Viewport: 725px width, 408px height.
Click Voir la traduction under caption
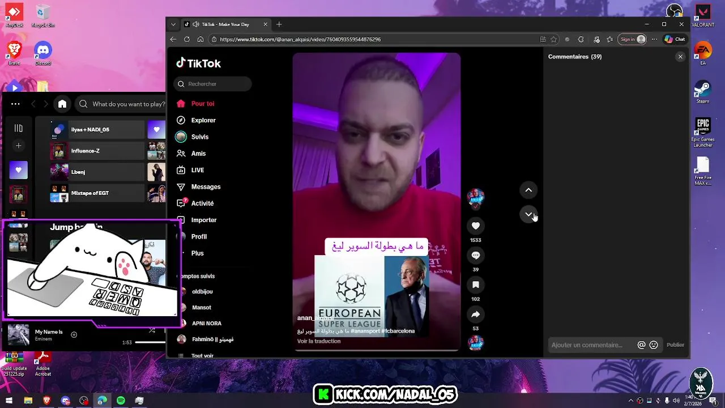point(319,341)
